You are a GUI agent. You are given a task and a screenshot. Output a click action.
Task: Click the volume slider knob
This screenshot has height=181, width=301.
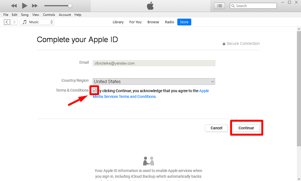pyautogui.click(x=70, y=6)
